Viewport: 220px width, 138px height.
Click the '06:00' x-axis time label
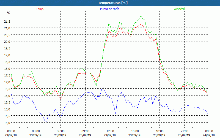click(x=61, y=131)
